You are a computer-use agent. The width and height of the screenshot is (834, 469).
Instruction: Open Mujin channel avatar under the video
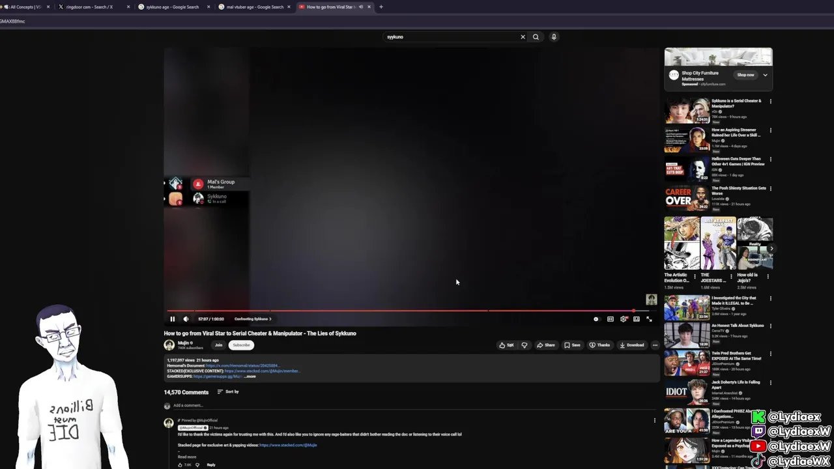point(169,345)
